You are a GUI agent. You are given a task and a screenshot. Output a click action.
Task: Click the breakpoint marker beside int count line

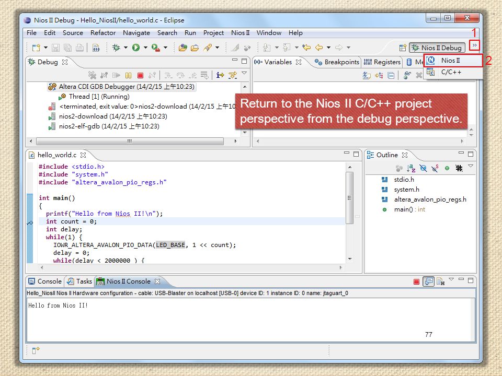click(30, 222)
